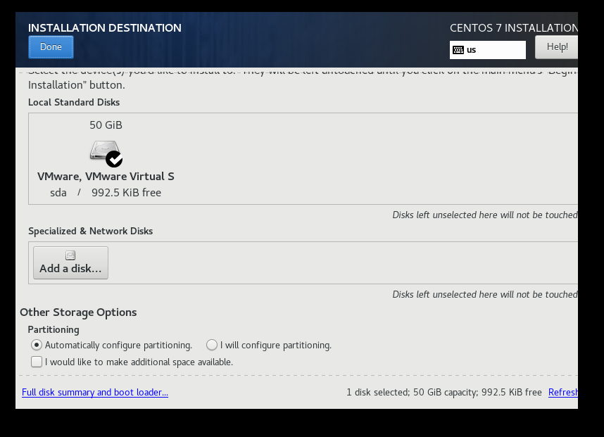This screenshot has width=604, height=437.
Task: Click the VMware, VMware Virtual S disk name
Action: 106,177
